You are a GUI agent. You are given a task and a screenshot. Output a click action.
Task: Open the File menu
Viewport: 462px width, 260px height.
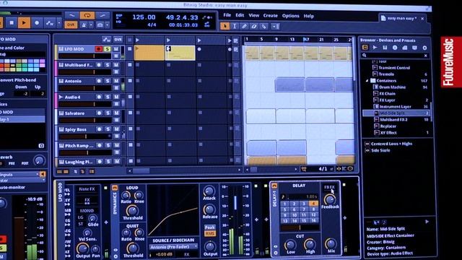pyautogui.click(x=227, y=15)
